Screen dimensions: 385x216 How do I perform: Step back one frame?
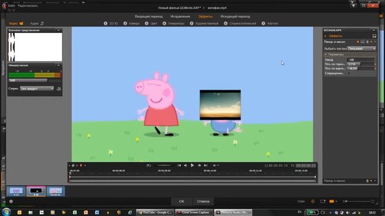[186, 166]
